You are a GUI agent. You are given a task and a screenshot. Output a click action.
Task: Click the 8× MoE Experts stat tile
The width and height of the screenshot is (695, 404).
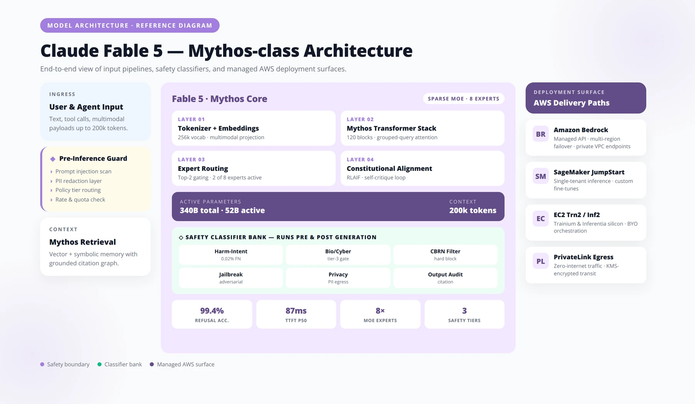380,314
